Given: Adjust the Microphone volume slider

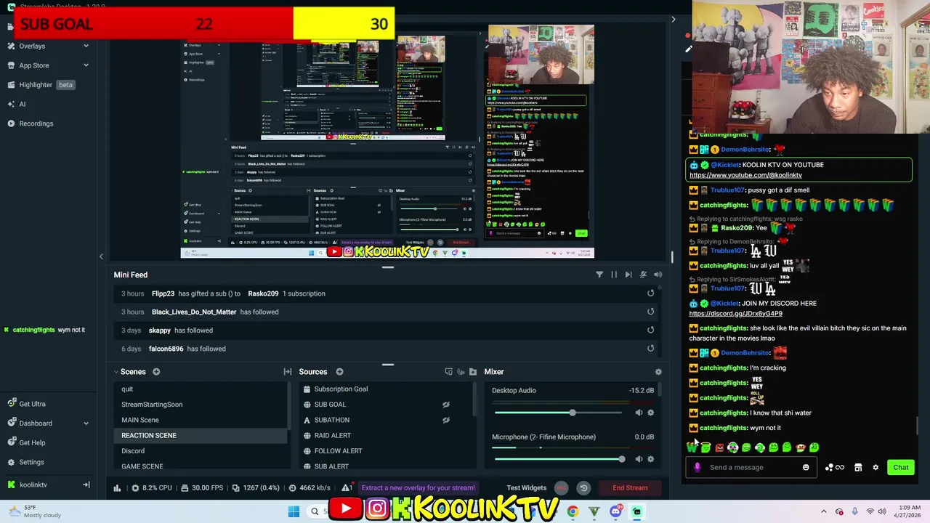Looking at the screenshot, I should tap(558, 459).
